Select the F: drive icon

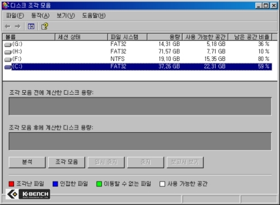click(x=8, y=59)
